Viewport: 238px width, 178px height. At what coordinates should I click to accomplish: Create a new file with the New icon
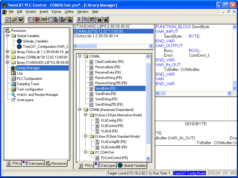(7, 20)
